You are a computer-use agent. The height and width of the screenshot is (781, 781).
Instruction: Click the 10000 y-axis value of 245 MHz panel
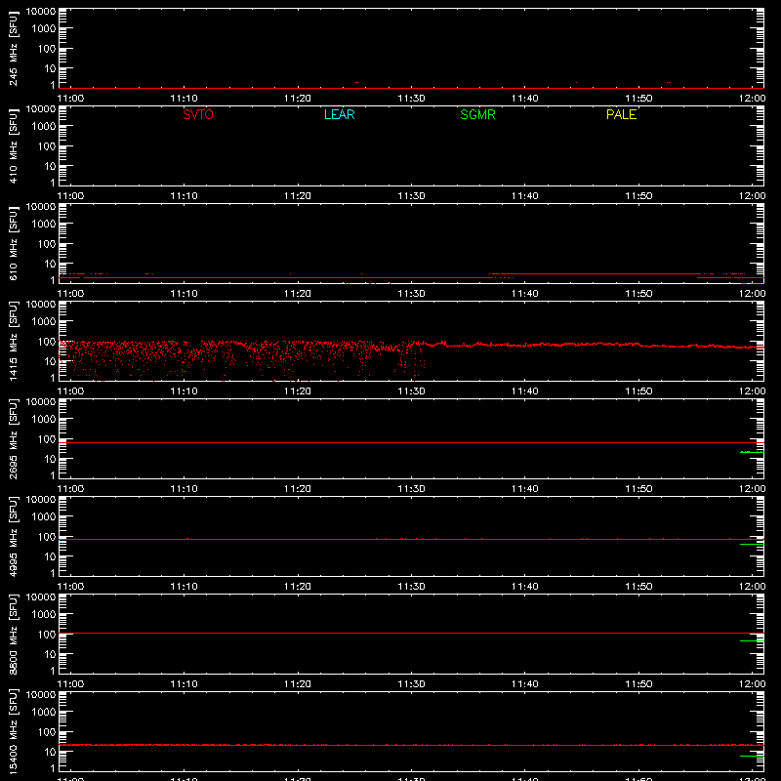(41, 12)
